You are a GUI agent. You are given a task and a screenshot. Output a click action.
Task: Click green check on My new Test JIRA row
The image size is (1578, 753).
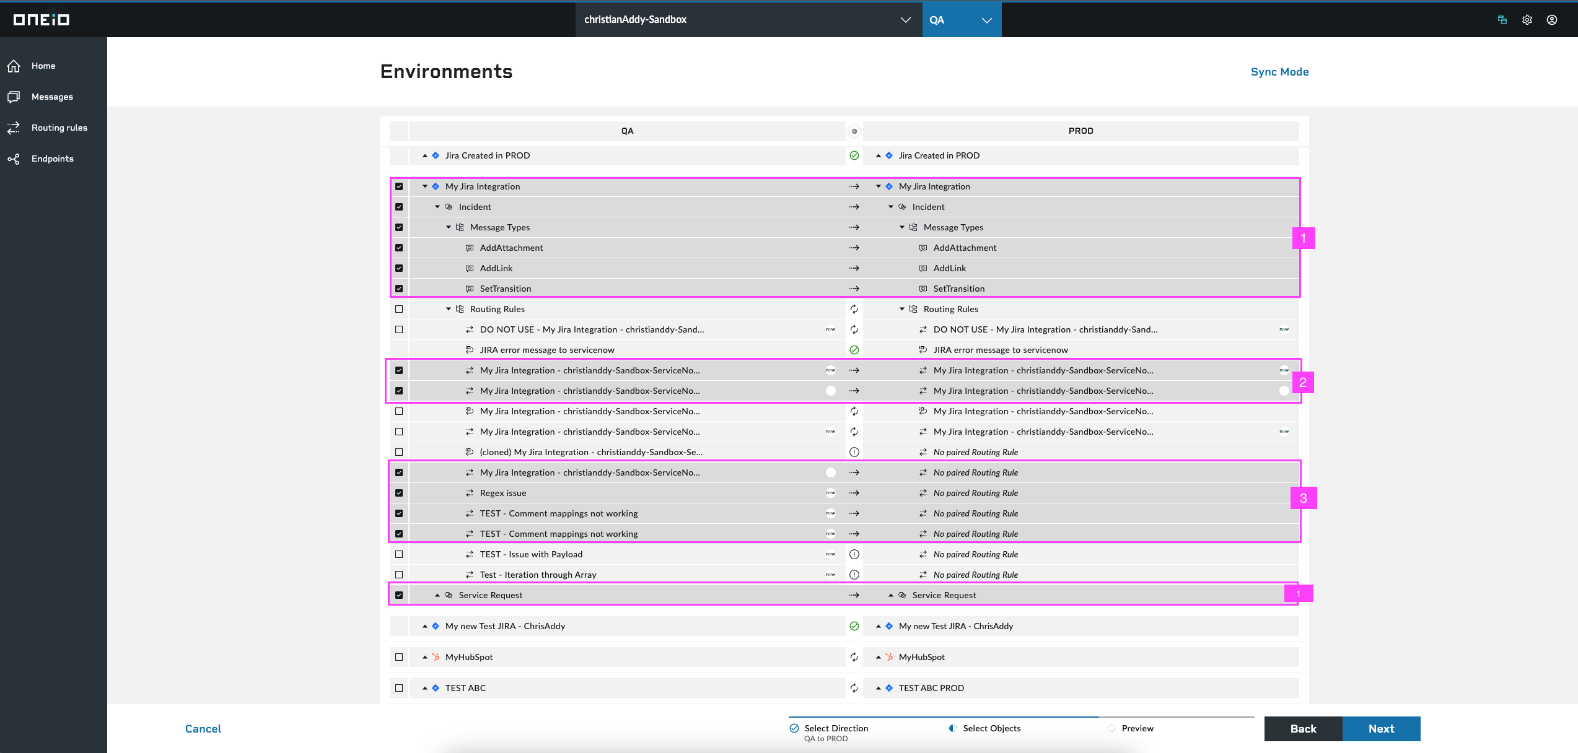854,626
